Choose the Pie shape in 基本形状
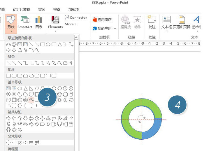 pyautogui.click(x=20, y=94)
